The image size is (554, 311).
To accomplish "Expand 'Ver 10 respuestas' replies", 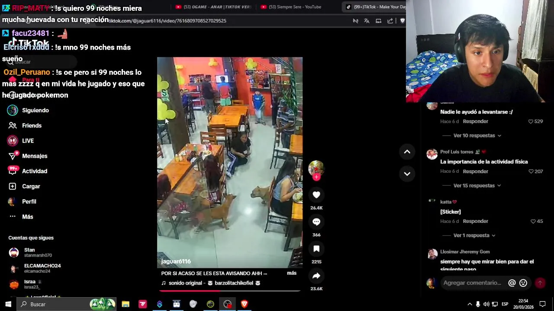I will pos(477,136).
